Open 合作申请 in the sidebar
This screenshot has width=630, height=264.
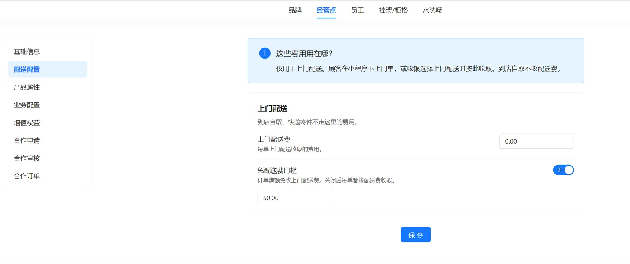(48, 140)
